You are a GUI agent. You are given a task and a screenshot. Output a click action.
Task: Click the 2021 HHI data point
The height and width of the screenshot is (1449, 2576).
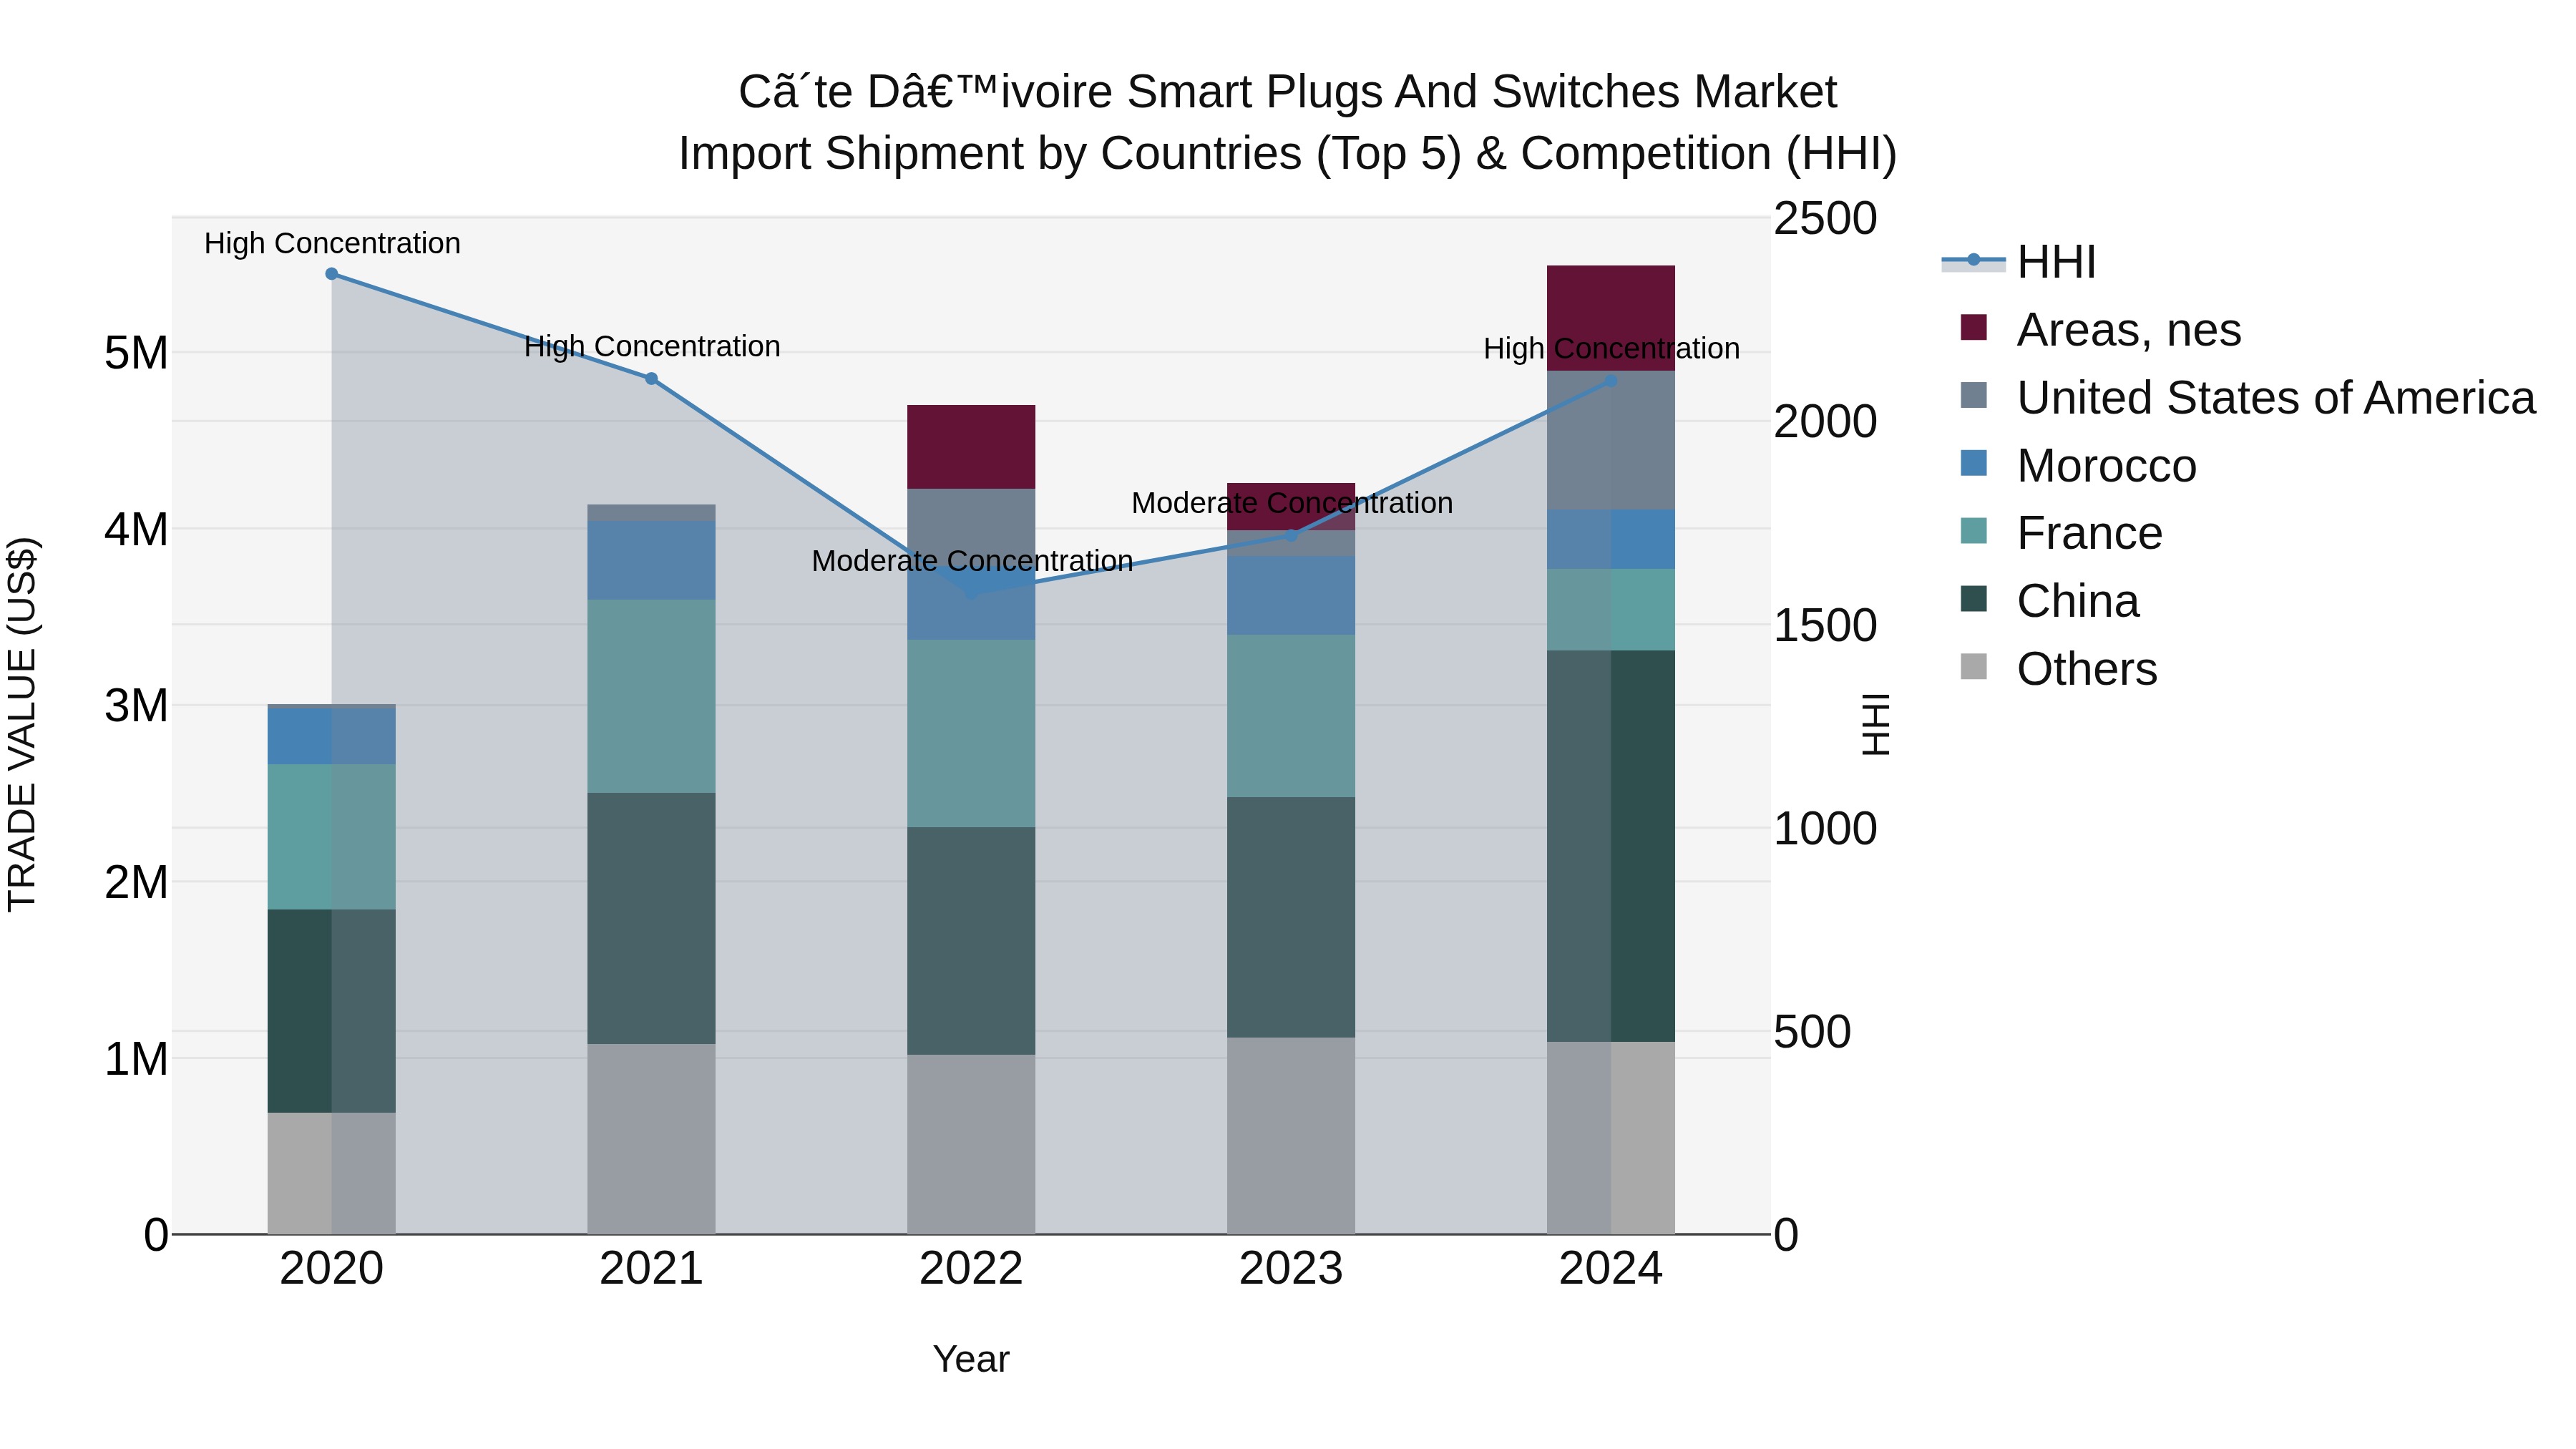click(651, 379)
